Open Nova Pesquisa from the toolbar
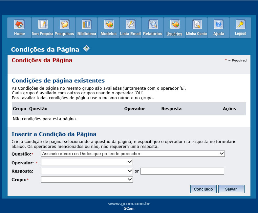Viewport: 258px width, 213px height. tap(42, 25)
